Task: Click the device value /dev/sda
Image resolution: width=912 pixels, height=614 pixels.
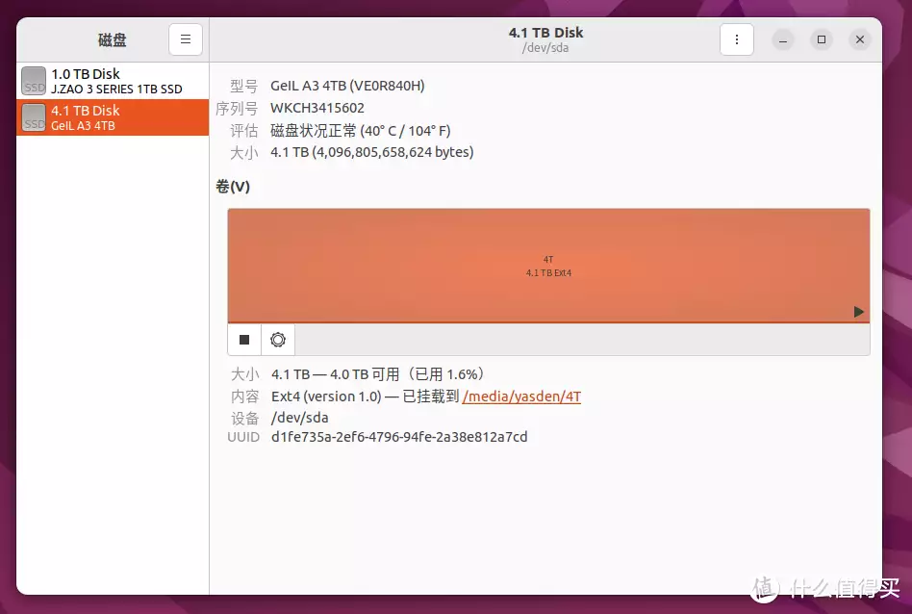Action: [x=300, y=418]
